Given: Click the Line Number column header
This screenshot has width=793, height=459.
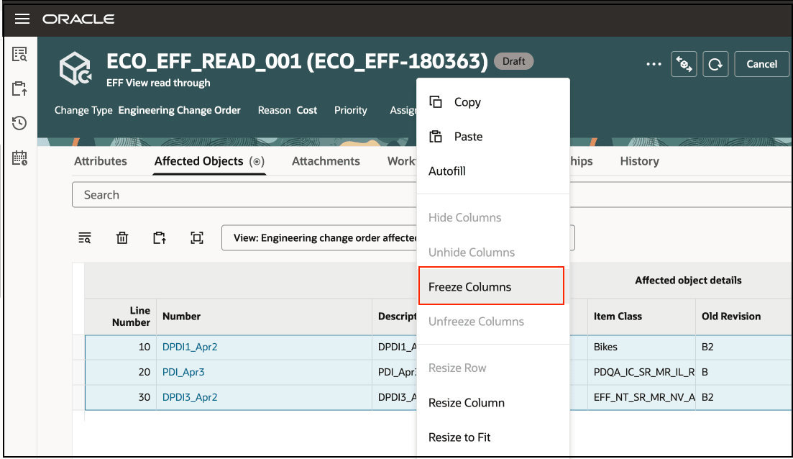Looking at the screenshot, I should point(121,317).
